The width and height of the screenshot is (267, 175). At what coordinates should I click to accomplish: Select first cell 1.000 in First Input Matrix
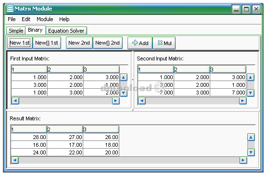coord(29,77)
